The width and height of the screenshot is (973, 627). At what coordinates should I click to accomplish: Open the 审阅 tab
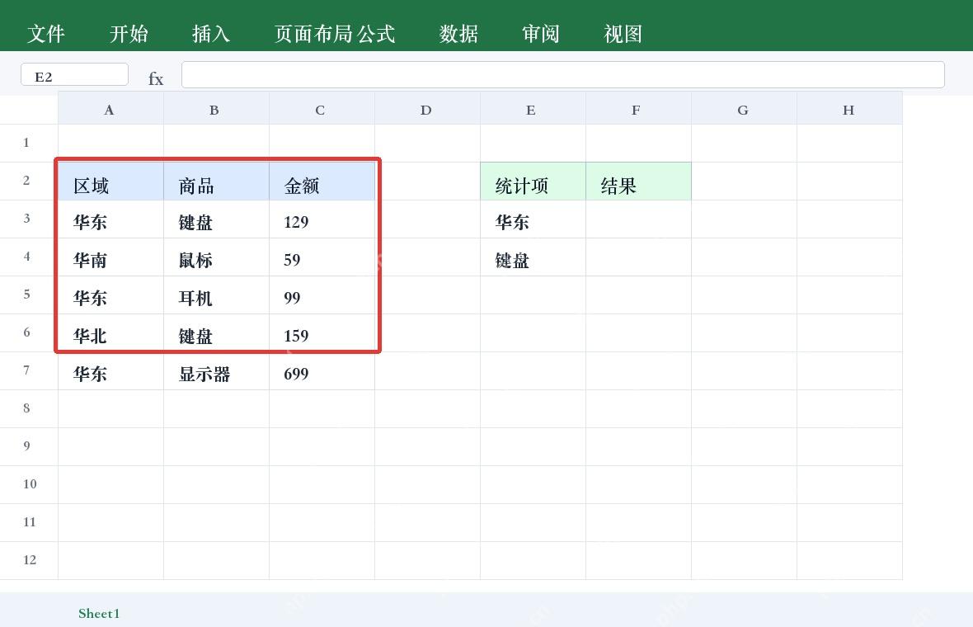click(x=540, y=34)
